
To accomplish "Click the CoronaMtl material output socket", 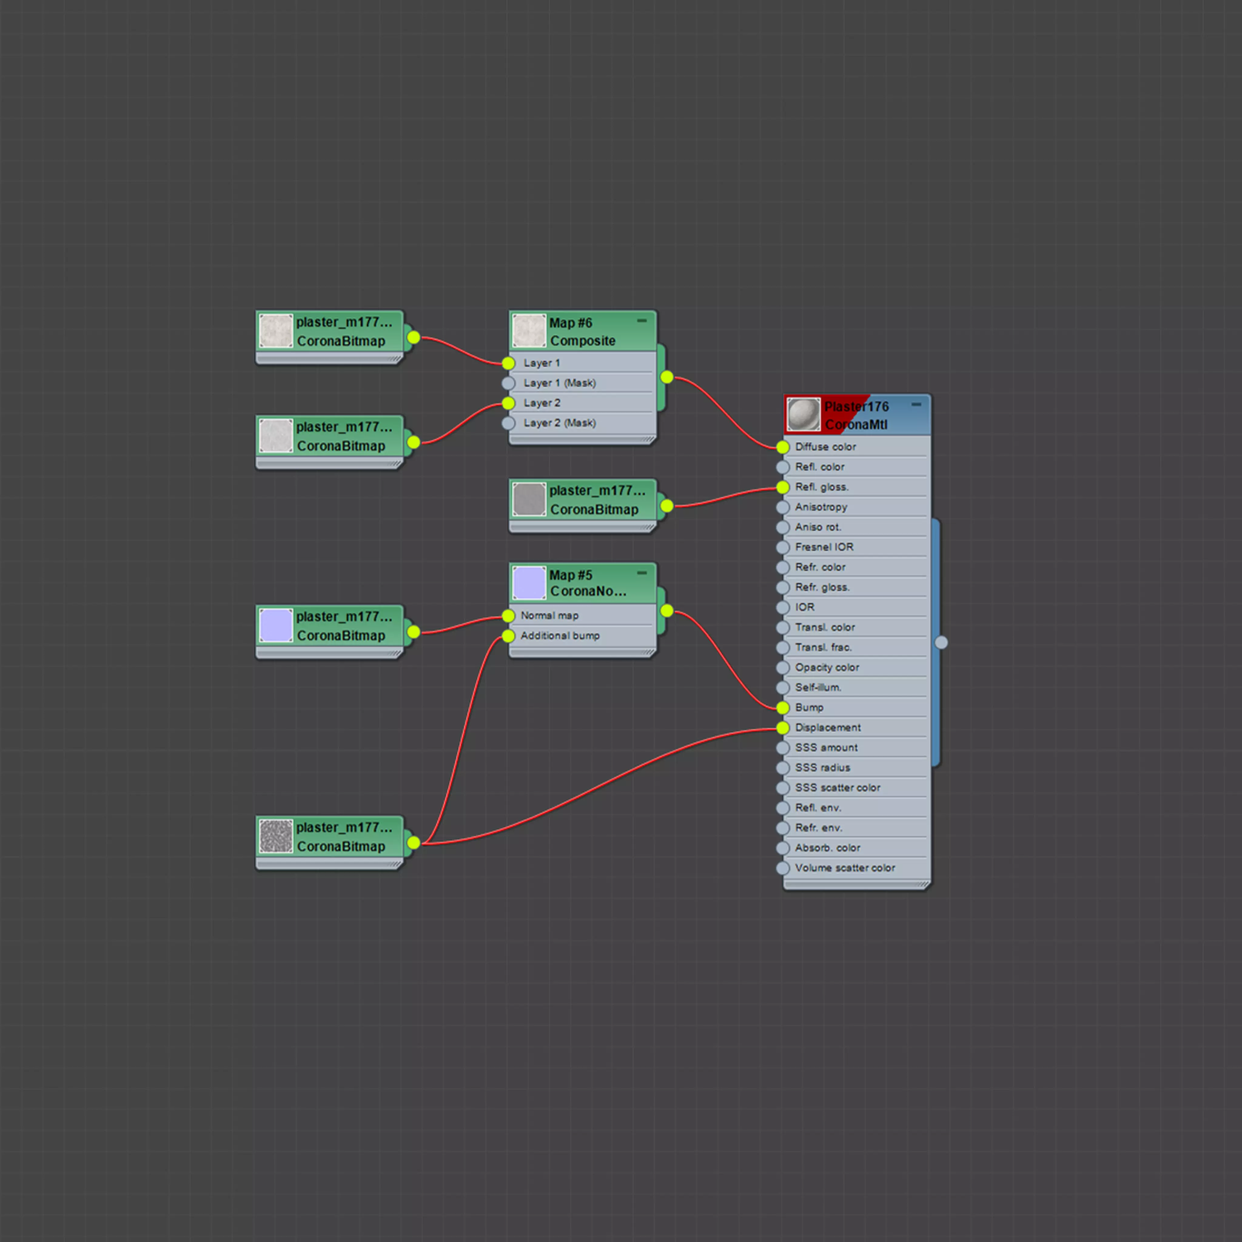I will pos(941,642).
